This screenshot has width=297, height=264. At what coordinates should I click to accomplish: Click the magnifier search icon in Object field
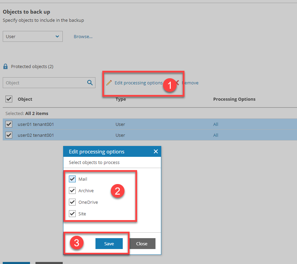click(90, 83)
